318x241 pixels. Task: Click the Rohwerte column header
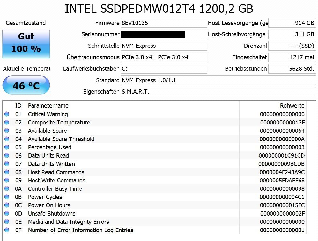[292, 106]
